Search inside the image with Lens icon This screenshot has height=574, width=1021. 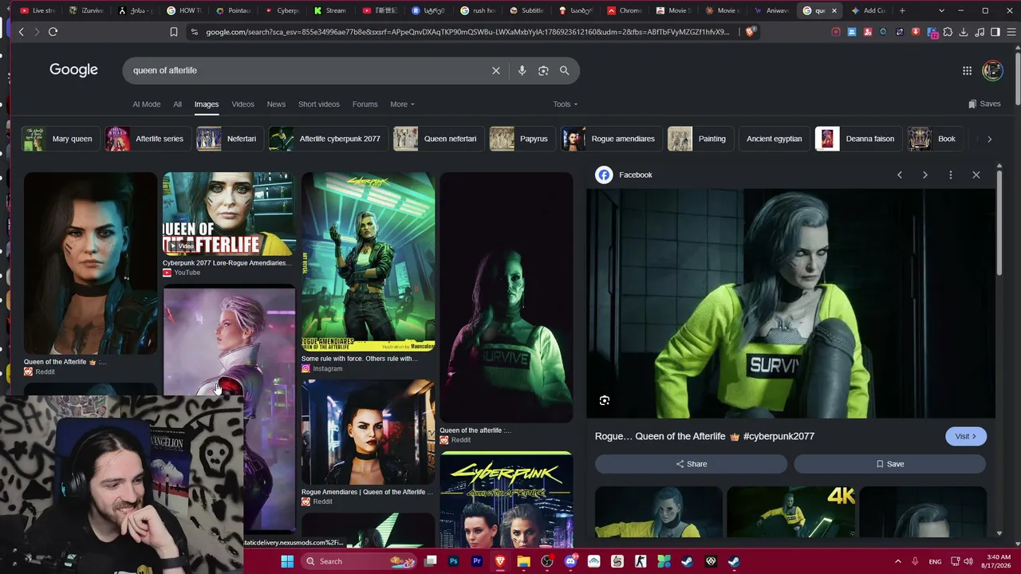tap(605, 400)
